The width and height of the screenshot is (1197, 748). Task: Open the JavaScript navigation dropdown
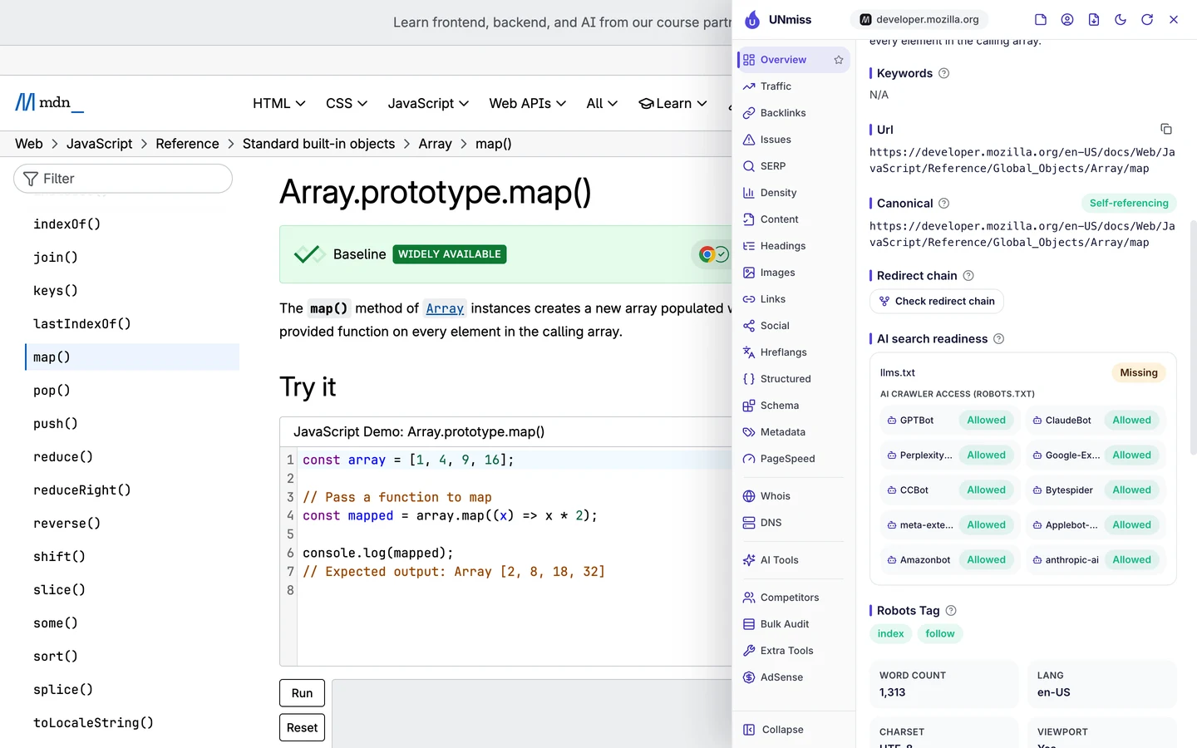pos(428,103)
